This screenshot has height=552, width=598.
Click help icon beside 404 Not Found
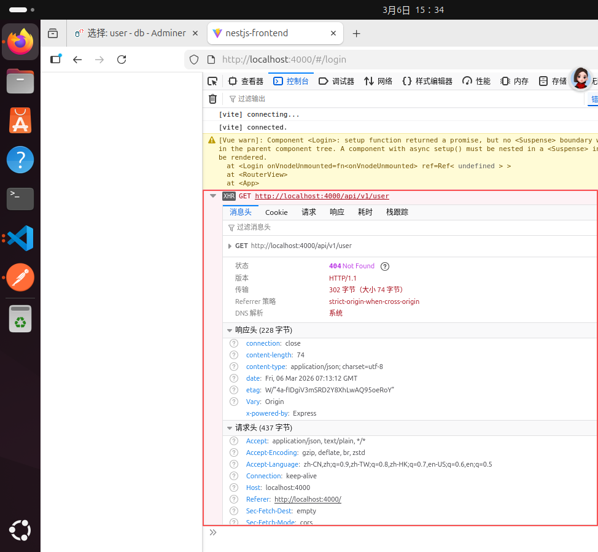coord(385,266)
